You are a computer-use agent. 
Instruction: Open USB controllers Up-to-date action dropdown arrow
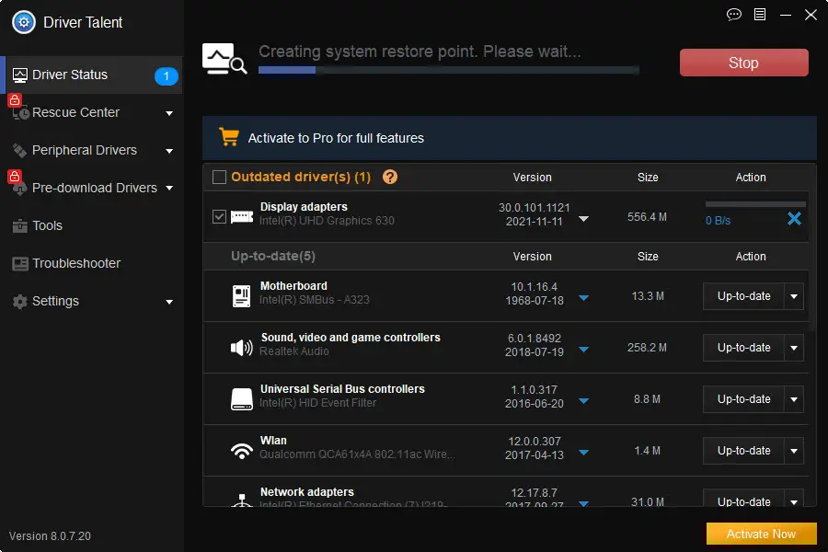click(794, 399)
